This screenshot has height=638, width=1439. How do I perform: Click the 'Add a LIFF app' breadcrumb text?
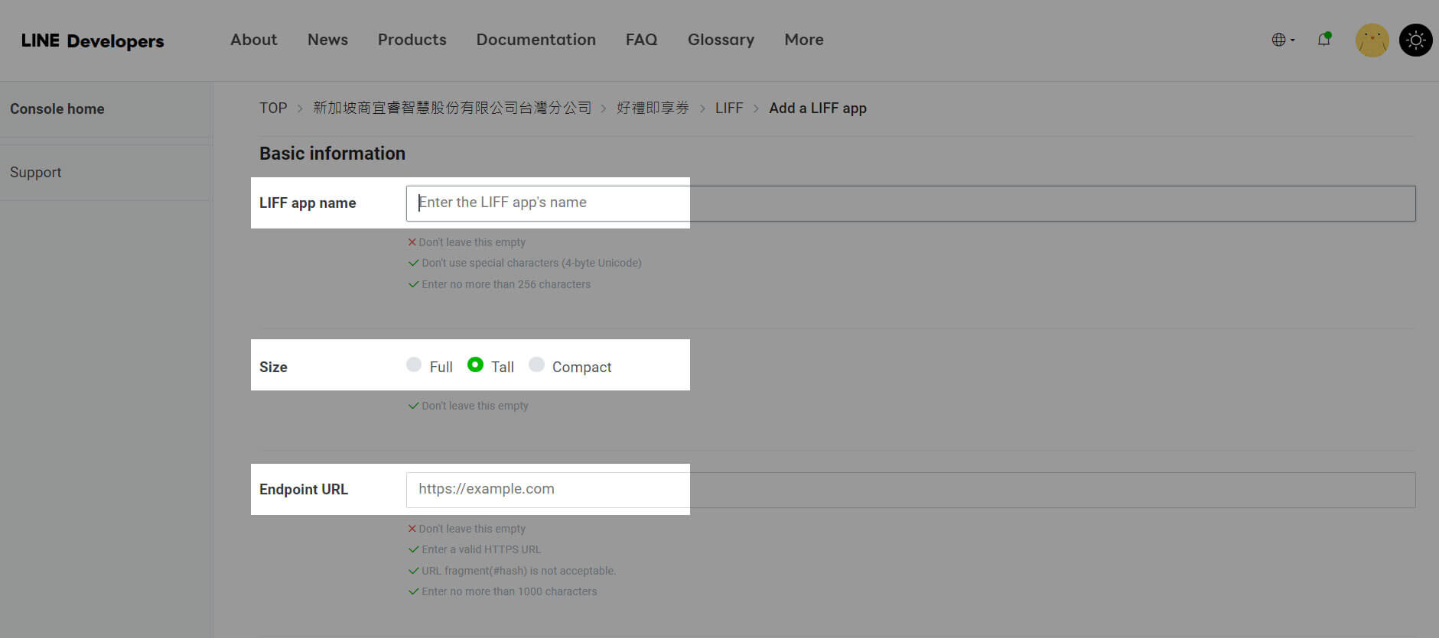[818, 108]
